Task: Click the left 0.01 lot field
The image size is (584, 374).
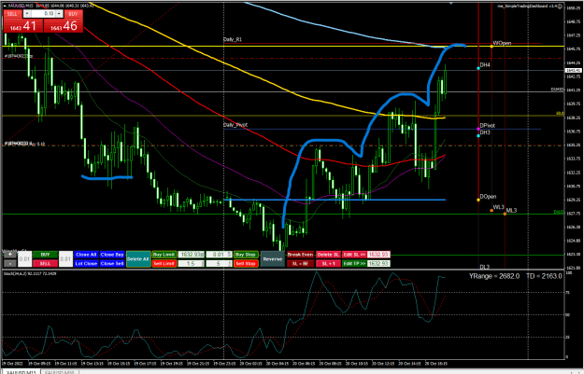Action: tap(24, 258)
